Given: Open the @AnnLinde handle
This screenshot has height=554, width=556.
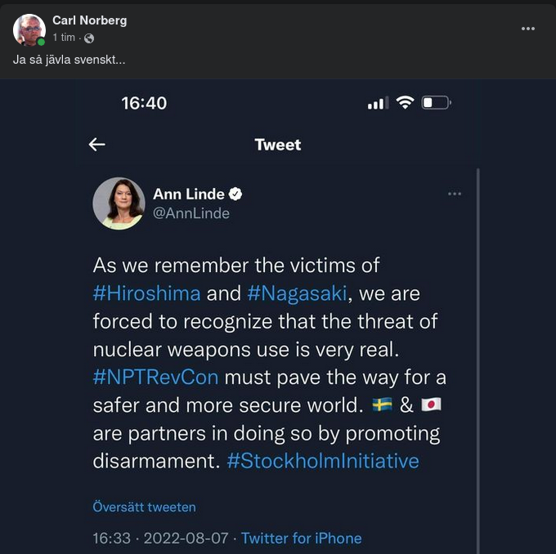Looking at the screenshot, I should pos(191,213).
